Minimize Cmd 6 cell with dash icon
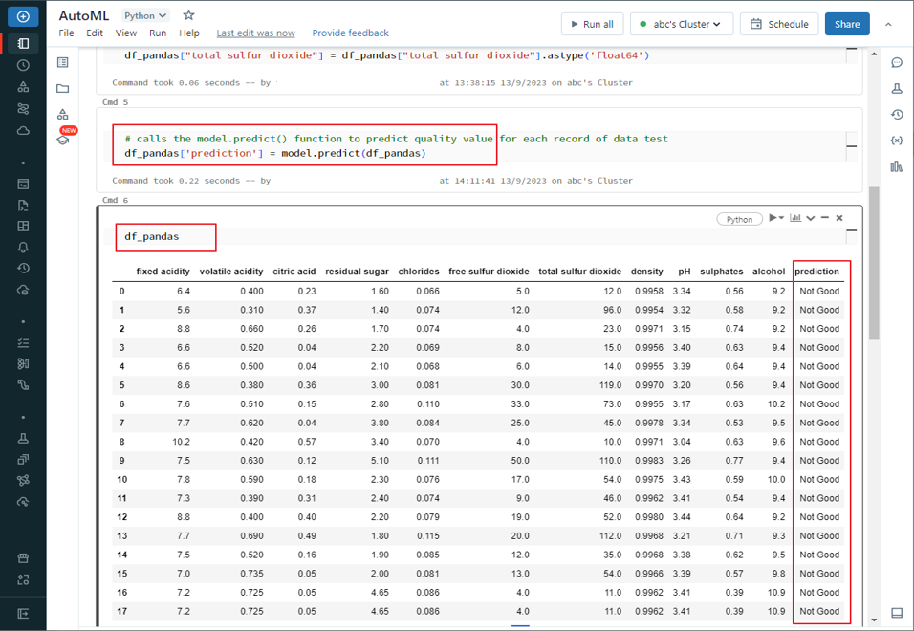Image resolution: width=914 pixels, height=631 pixels. 825,218
